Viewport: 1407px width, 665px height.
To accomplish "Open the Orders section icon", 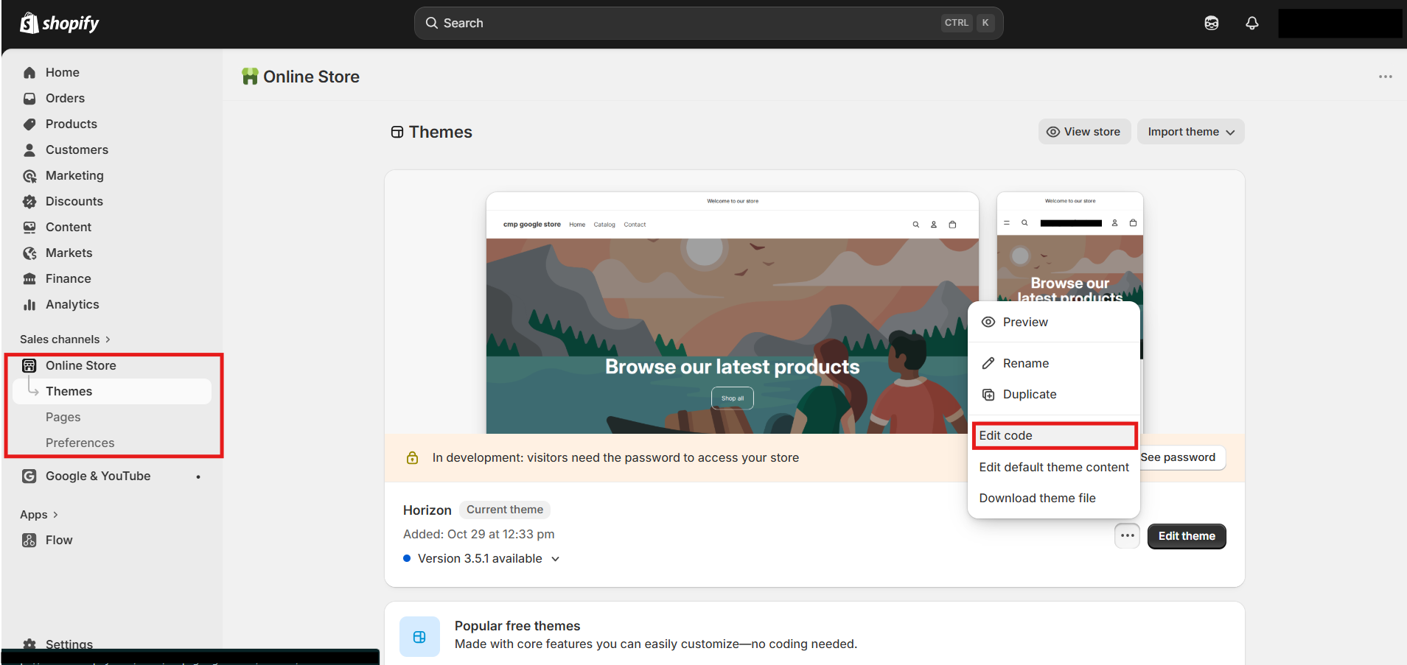I will pyautogui.click(x=29, y=98).
